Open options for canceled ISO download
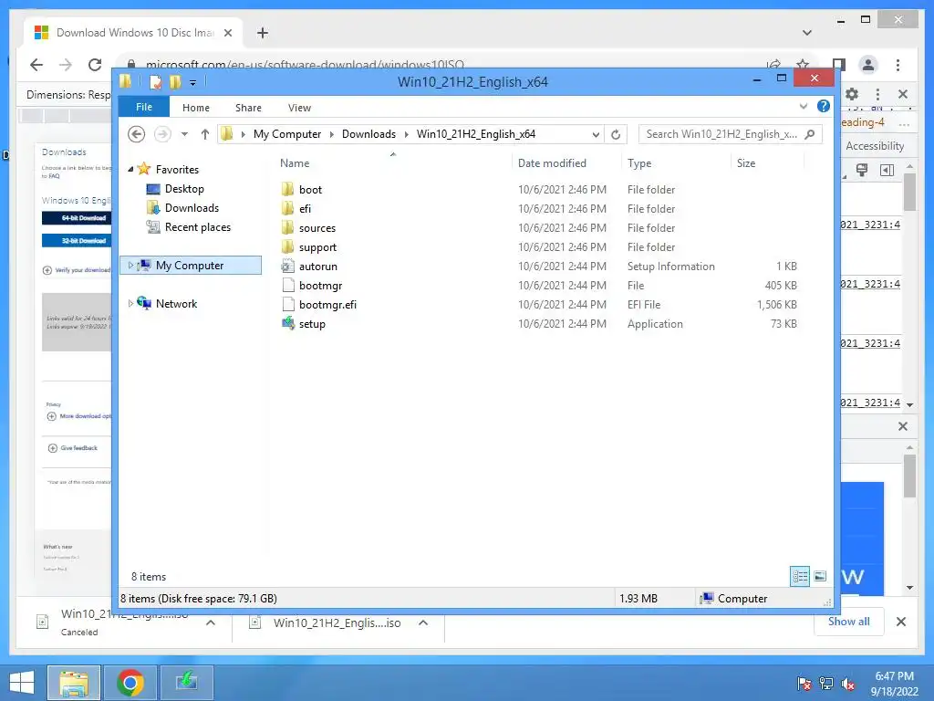Viewport: 934px width, 701px height. point(211,623)
